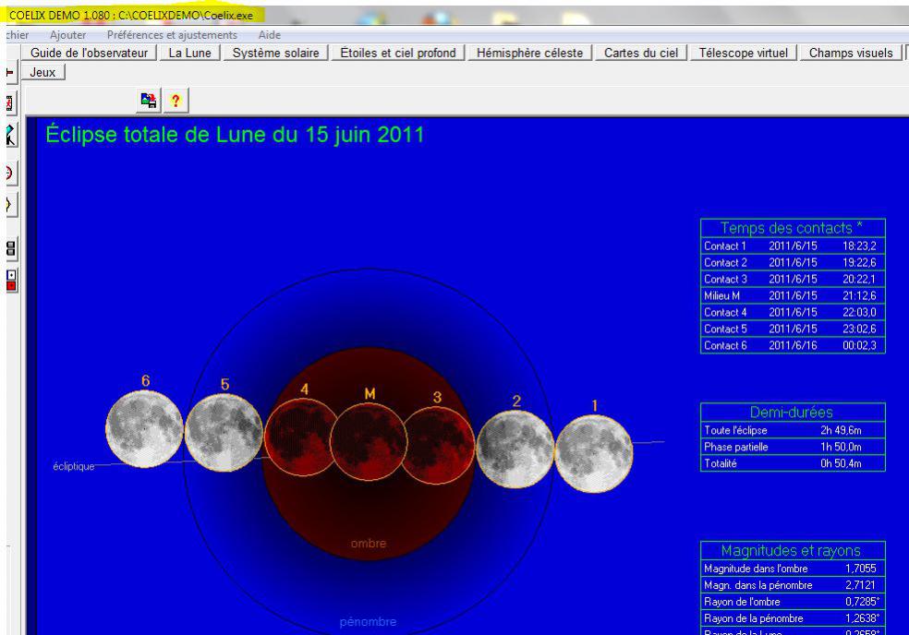Click the 'Éclipse totale de Lune du 15 juin 2011' title

click(x=235, y=135)
